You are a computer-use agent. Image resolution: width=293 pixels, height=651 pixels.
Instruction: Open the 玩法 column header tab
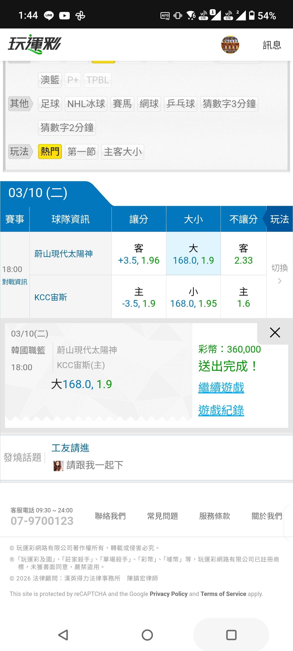(279, 219)
